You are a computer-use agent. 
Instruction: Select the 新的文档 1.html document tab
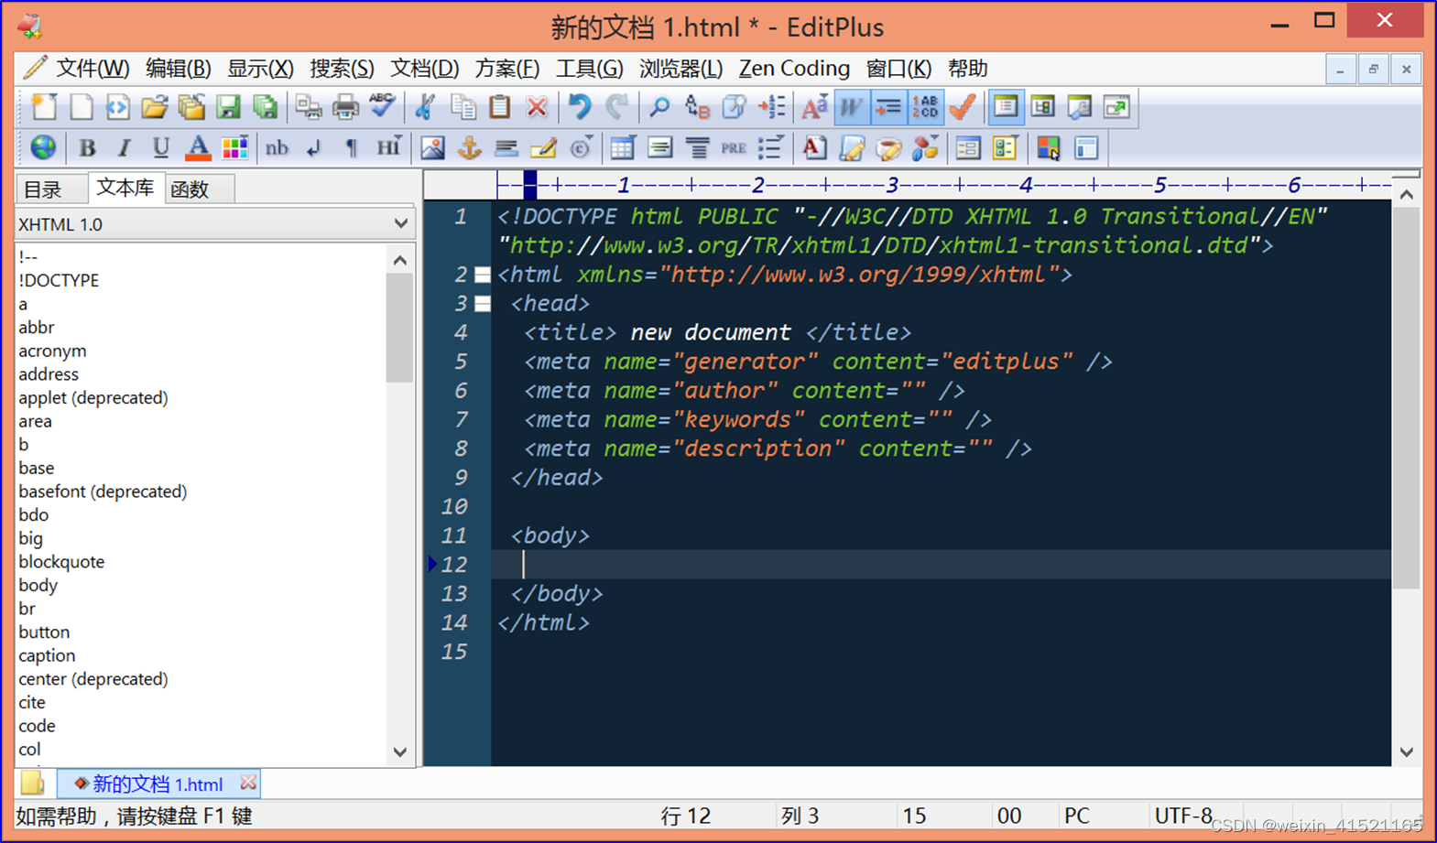tap(158, 784)
